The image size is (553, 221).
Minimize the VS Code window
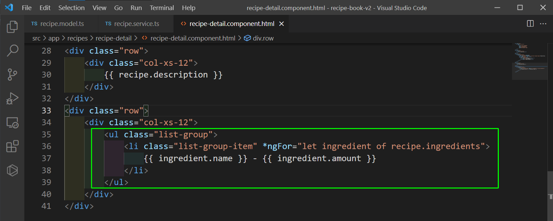[x=497, y=7]
